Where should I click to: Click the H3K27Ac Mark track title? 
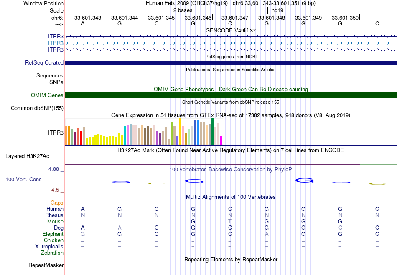tap(231, 150)
